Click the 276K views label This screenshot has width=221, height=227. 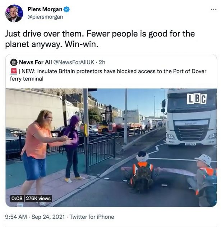point(38,198)
